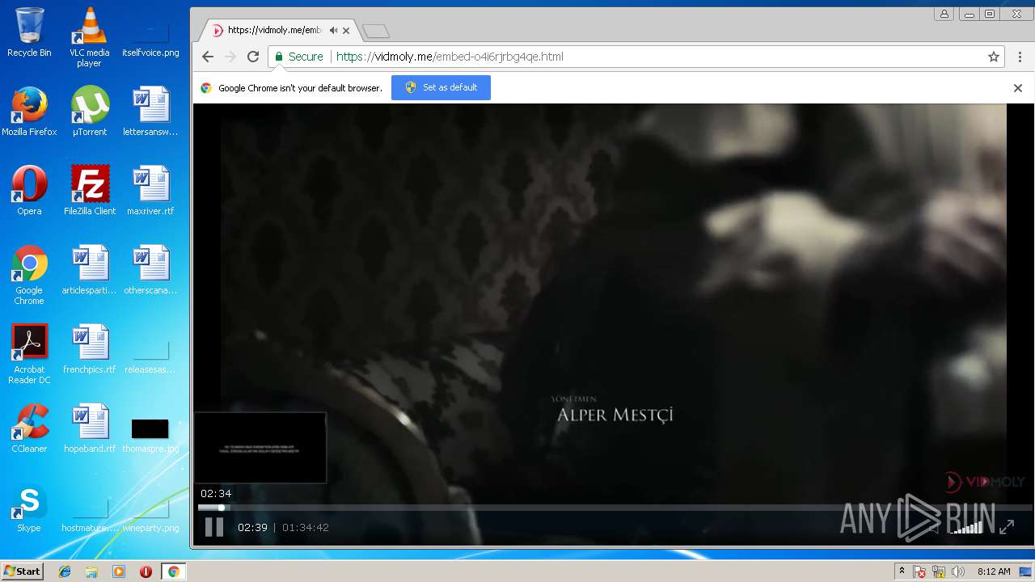This screenshot has width=1035, height=582.
Task: Click the video preview thumbnail
Action: (x=260, y=448)
